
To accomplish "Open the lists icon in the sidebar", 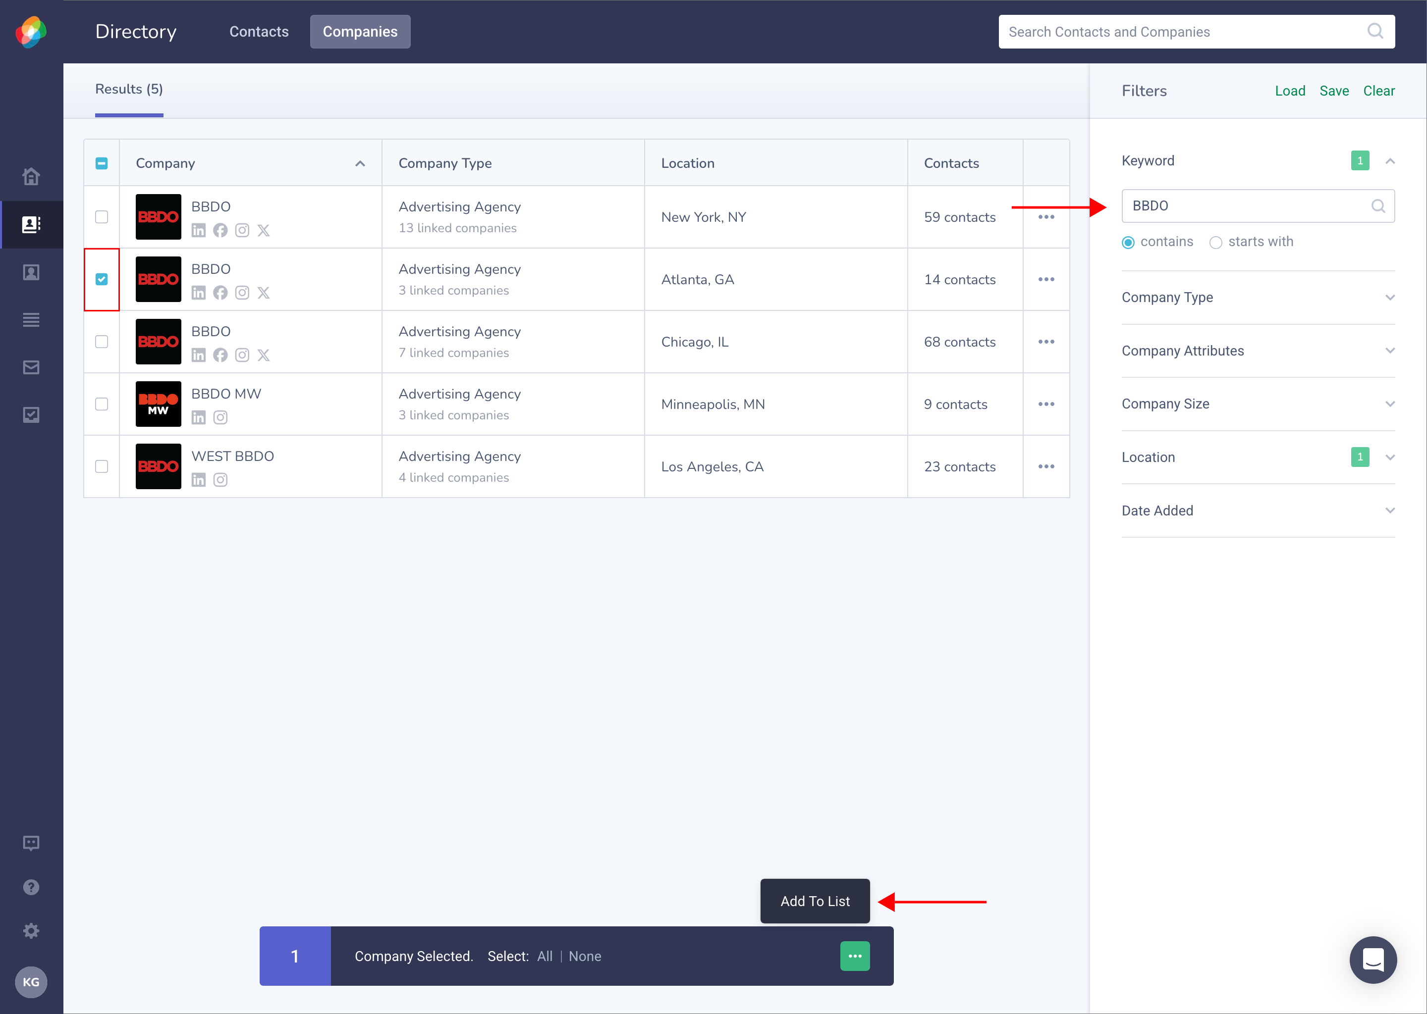I will tap(31, 320).
